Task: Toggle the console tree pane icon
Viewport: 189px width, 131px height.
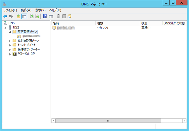Action: (24, 16)
